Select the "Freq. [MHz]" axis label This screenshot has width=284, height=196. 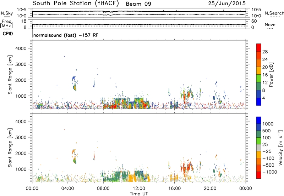(7, 24)
